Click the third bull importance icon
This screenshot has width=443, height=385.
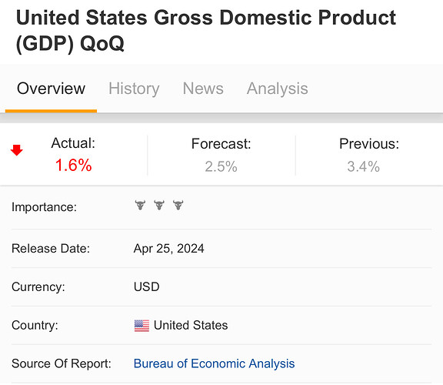tap(178, 205)
